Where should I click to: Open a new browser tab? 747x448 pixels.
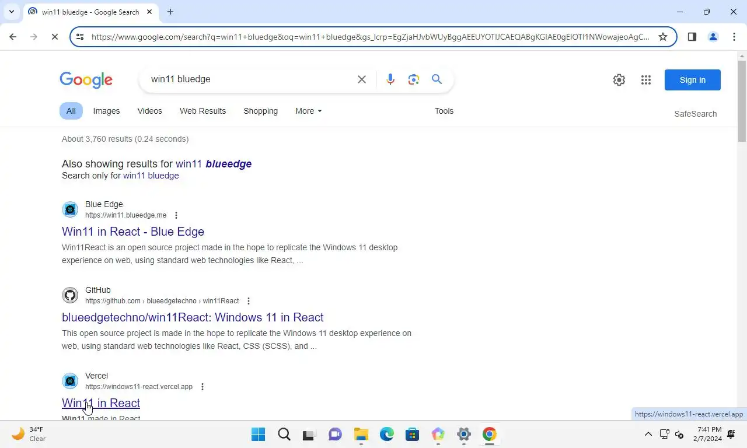[170, 12]
